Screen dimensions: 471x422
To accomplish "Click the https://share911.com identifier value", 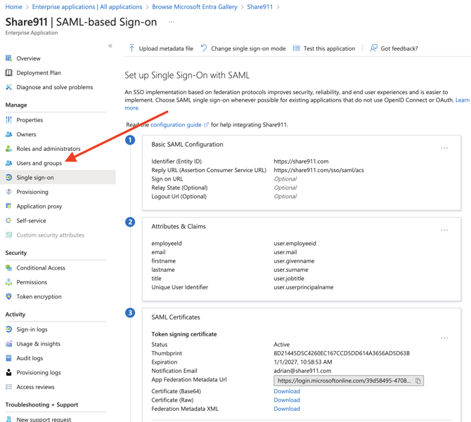I will [x=301, y=161].
